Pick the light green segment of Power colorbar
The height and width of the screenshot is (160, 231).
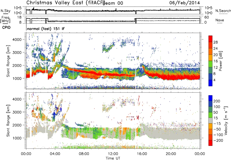(x=210, y=64)
